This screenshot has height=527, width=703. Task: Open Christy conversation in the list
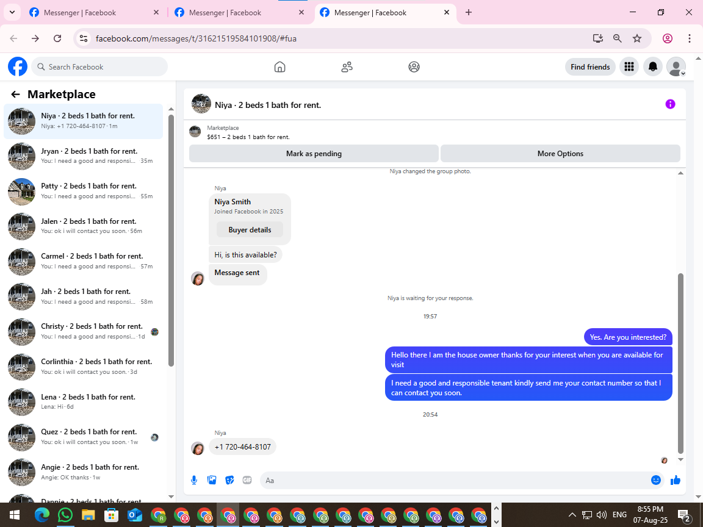(x=84, y=332)
